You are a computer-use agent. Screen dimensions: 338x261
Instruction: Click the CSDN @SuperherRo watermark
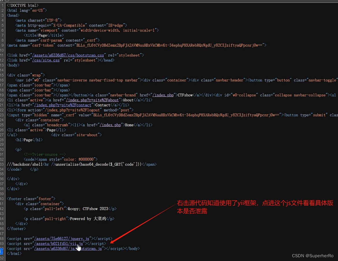tap(313, 256)
